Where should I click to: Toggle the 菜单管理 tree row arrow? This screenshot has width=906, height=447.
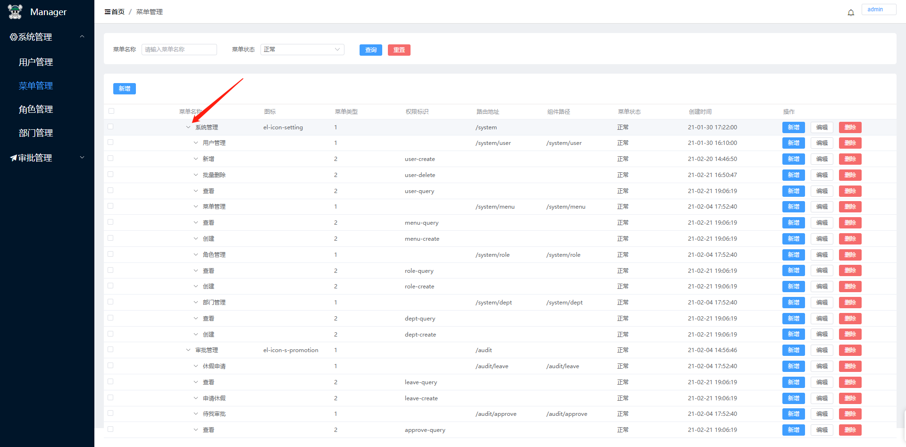(x=196, y=206)
